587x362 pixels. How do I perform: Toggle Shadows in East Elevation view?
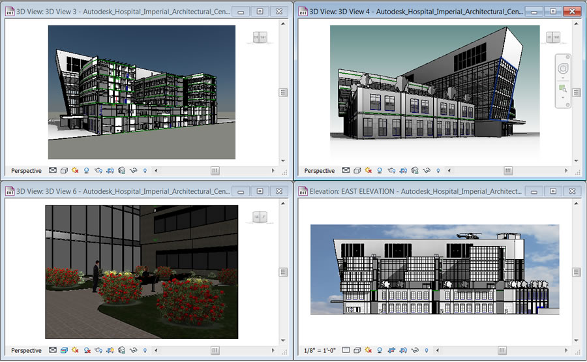[x=380, y=350]
